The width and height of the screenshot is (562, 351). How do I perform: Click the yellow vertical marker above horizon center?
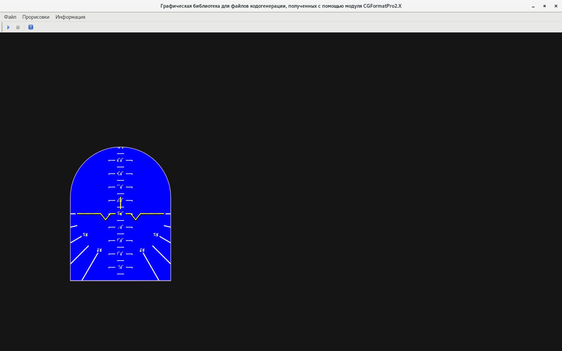(x=120, y=203)
